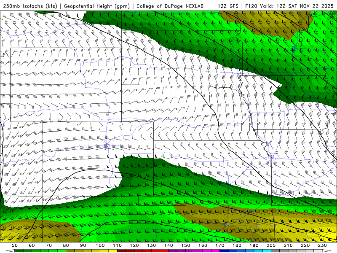Click the "100" color scale label

100,245
